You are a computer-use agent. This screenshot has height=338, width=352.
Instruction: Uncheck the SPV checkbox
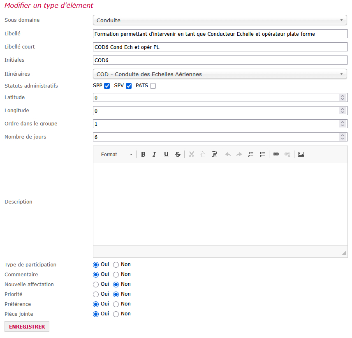pos(129,86)
